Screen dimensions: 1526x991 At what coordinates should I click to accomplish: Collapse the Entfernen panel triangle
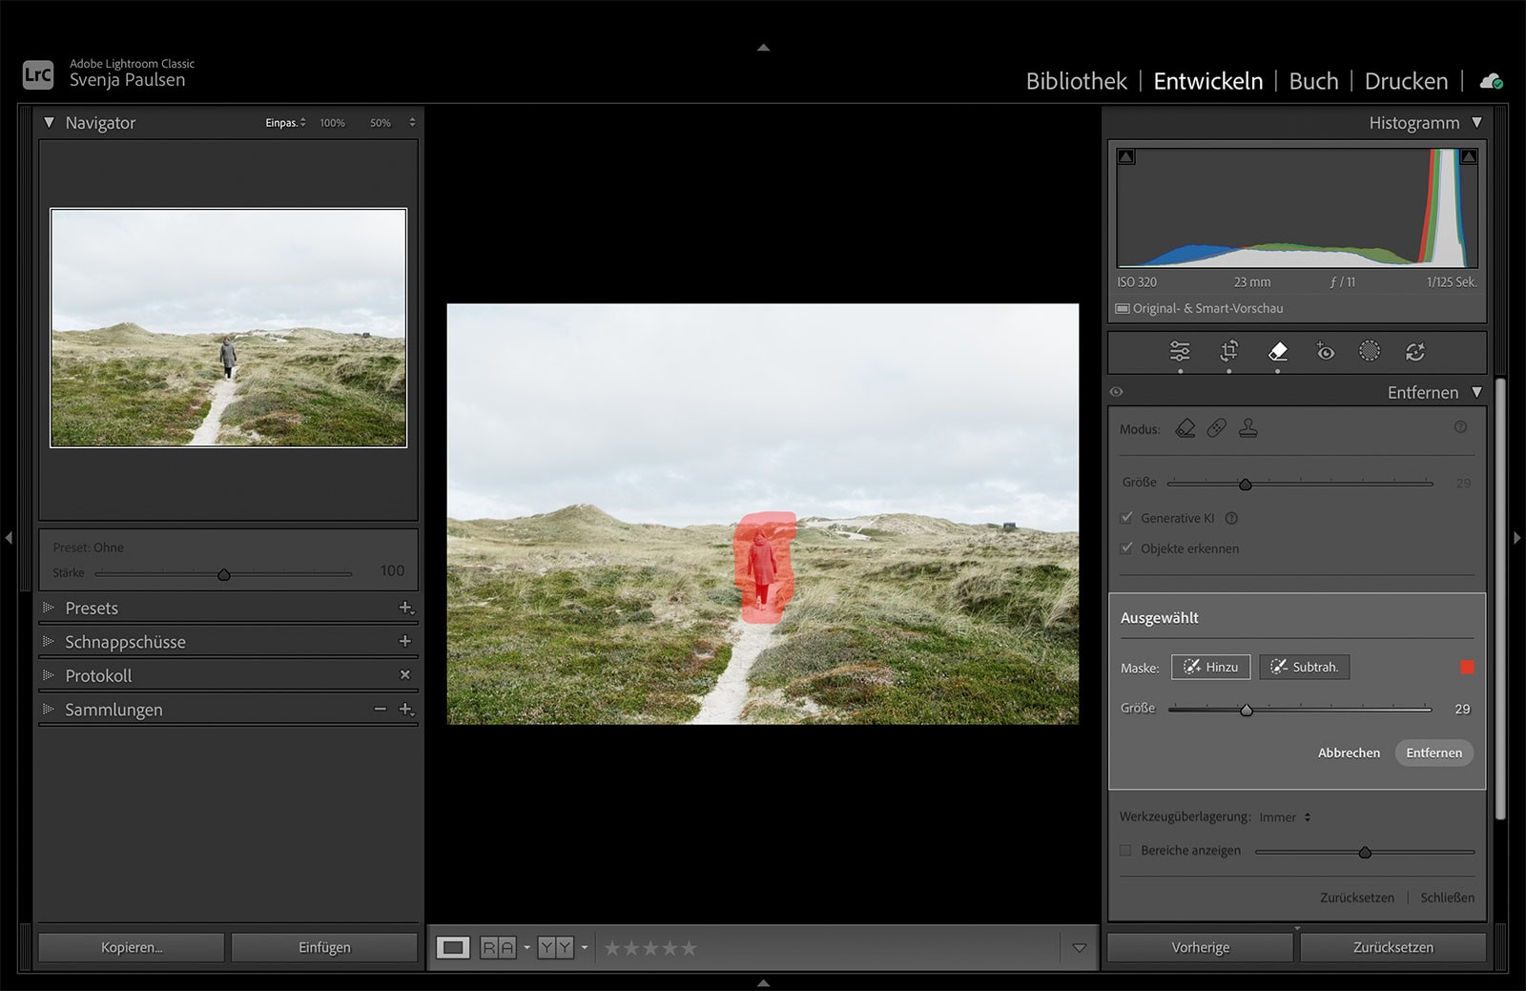point(1477,392)
